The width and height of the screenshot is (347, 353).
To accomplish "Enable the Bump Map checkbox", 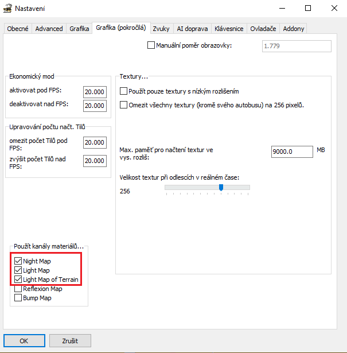I will coord(18,298).
